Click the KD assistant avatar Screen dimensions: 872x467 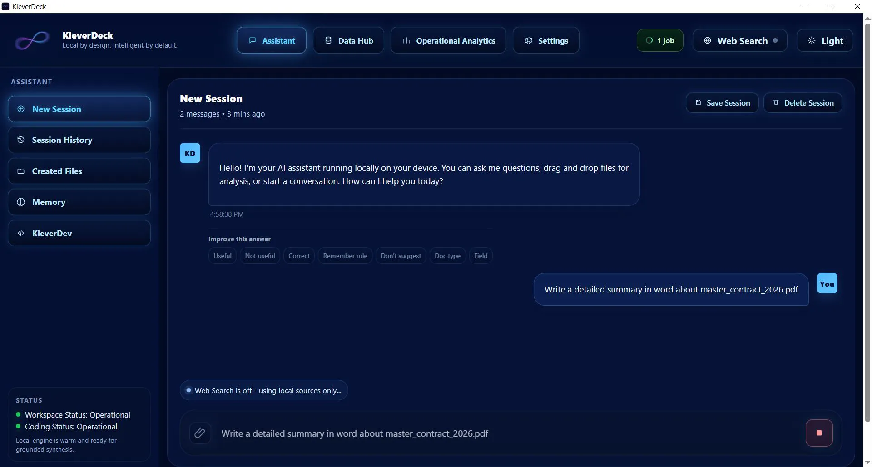pos(190,153)
